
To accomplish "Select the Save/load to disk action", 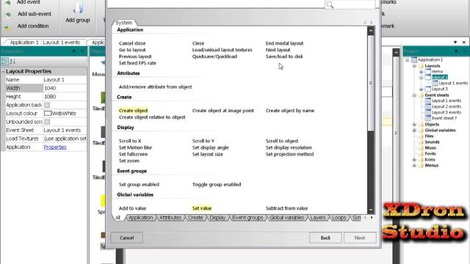I will click(284, 56).
